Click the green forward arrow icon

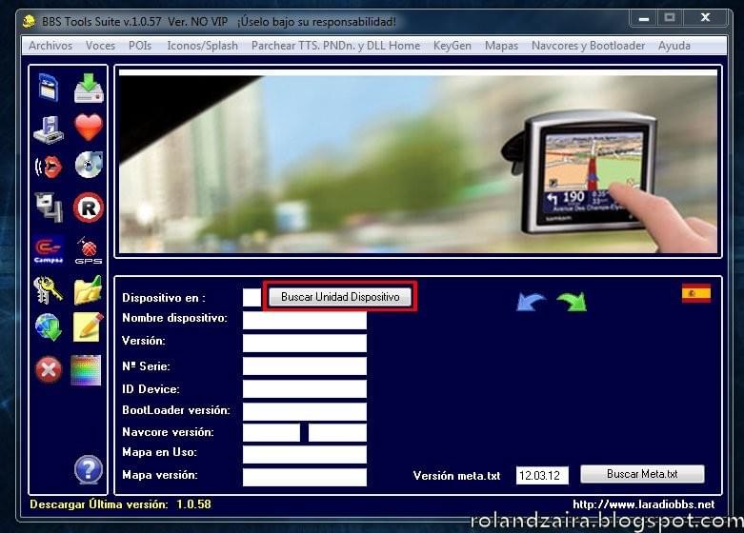[572, 302]
